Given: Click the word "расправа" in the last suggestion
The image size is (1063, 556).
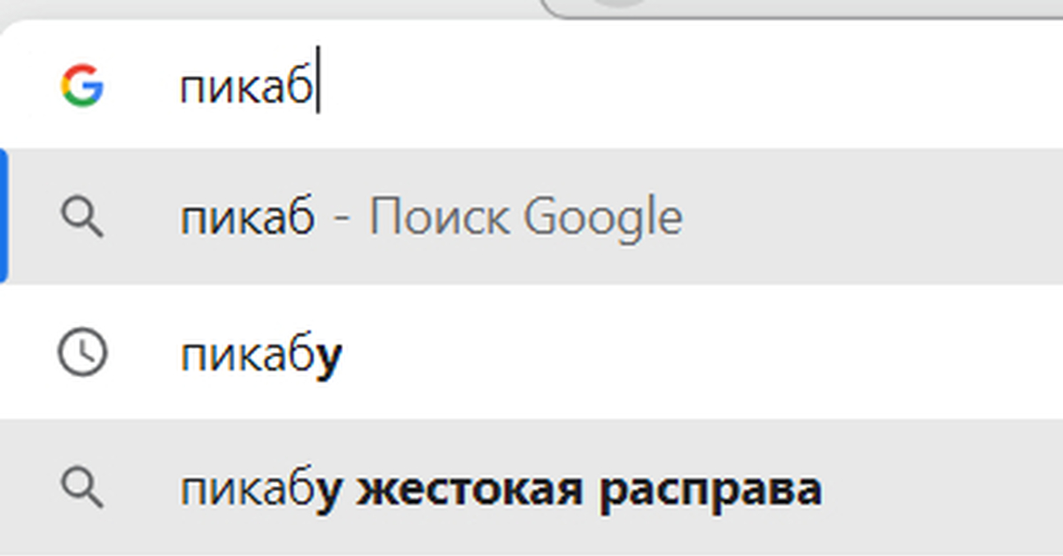Looking at the screenshot, I should tap(710, 488).
